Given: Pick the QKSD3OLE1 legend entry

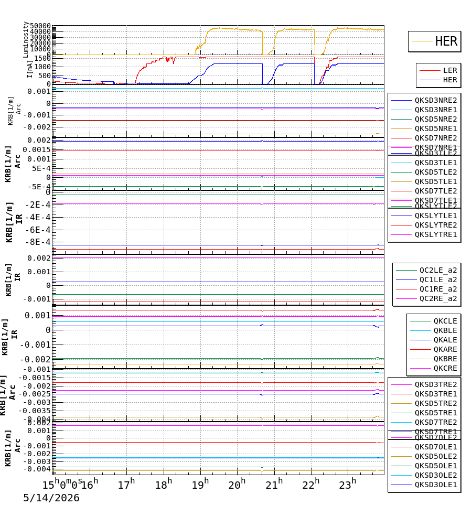Looking at the screenshot, I should tap(436, 485).
